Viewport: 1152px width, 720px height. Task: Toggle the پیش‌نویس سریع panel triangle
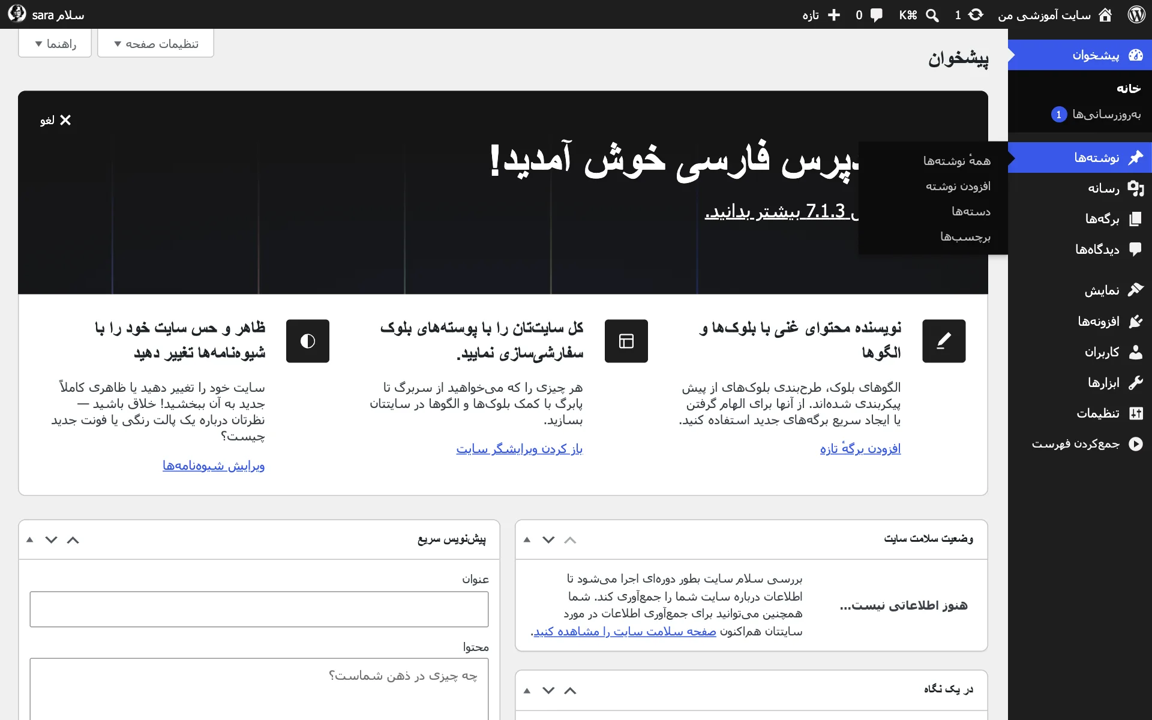[29, 539]
